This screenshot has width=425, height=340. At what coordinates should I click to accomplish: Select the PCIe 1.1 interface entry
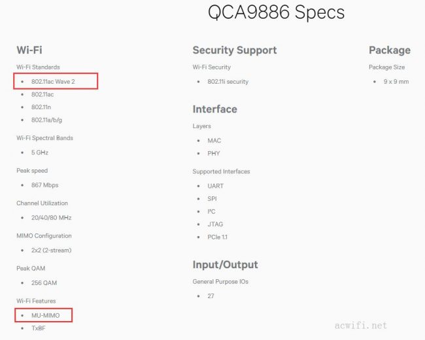(218, 237)
